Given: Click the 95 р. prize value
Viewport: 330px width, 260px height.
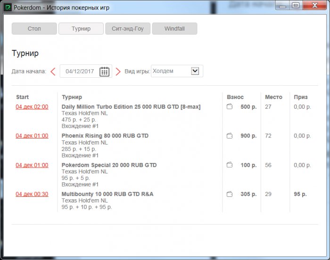Looking at the screenshot, I should [x=300, y=194].
